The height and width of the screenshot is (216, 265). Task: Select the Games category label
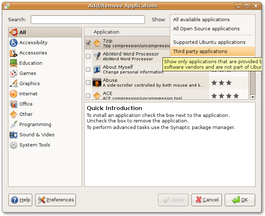click(x=28, y=73)
